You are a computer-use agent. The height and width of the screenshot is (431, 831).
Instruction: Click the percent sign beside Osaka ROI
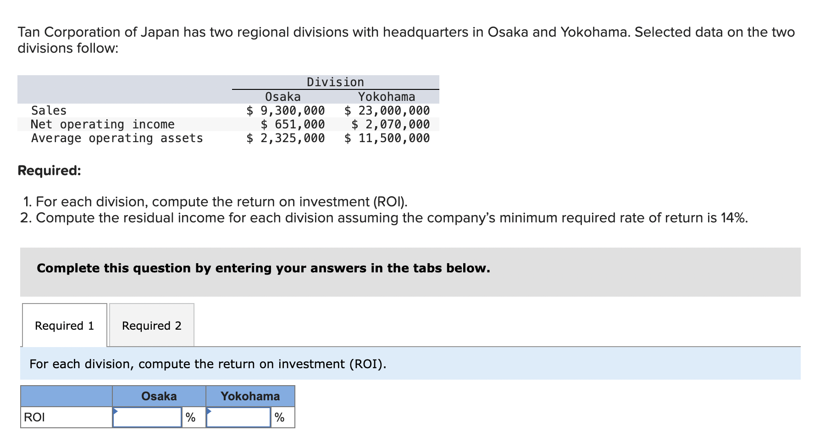point(190,417)
